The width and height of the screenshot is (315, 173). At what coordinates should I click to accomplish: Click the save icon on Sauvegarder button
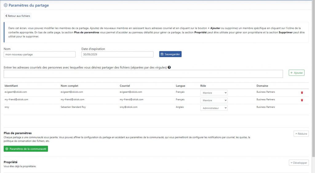(x=162, y=54)
